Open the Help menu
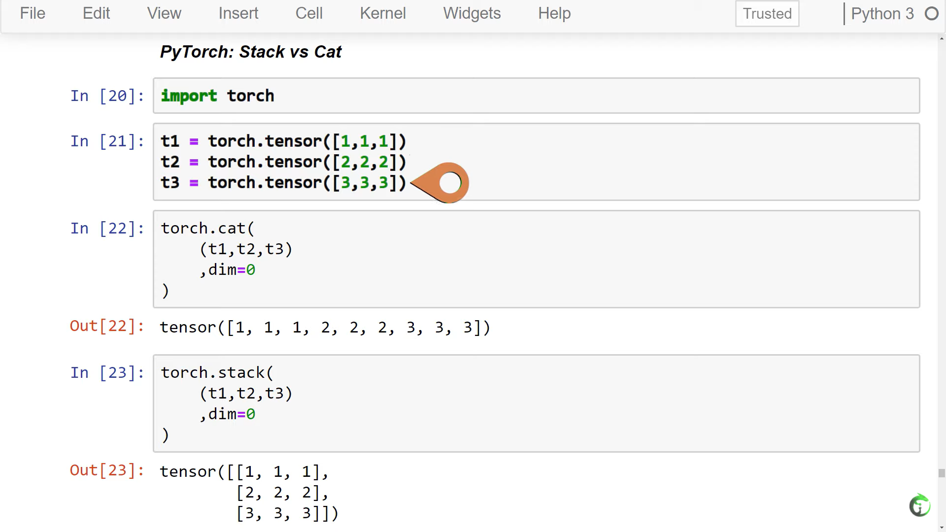The height and width of the screenshot is (532, 946). [554, 13]
